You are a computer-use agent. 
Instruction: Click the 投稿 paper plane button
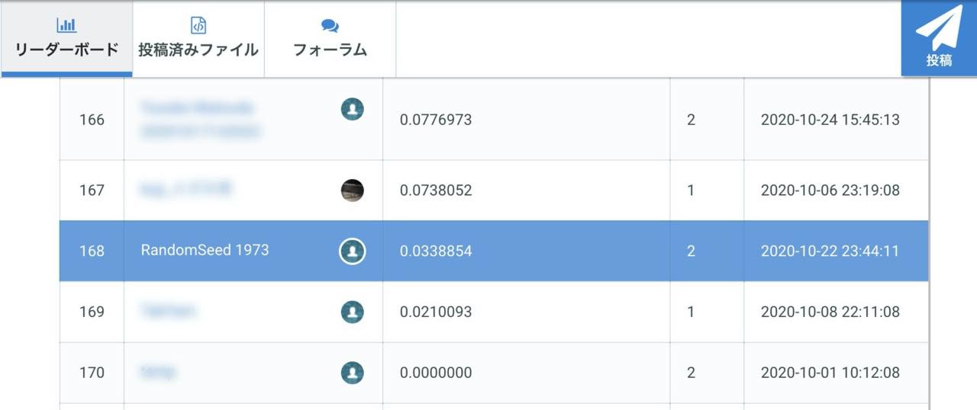tap(939, 38)
